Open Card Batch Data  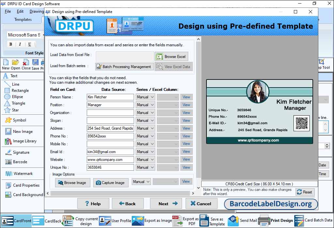pos(313,221)
